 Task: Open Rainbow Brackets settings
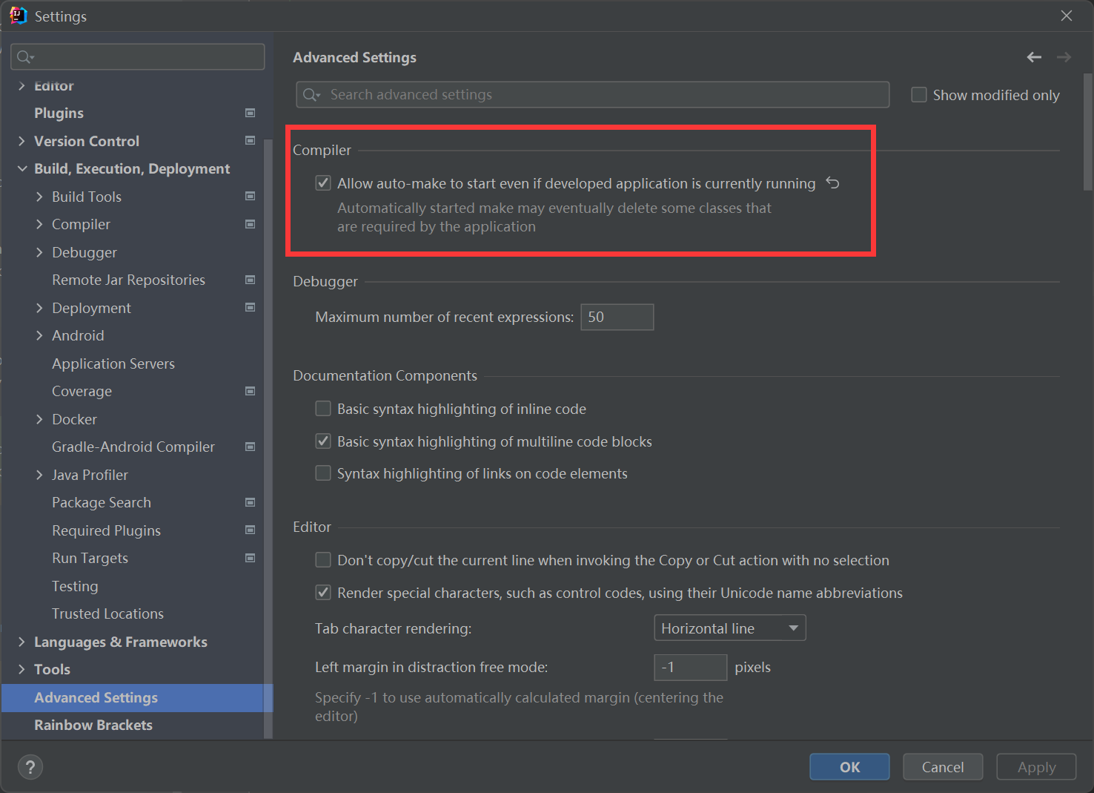pyautogui.click(x=93, y=725)
